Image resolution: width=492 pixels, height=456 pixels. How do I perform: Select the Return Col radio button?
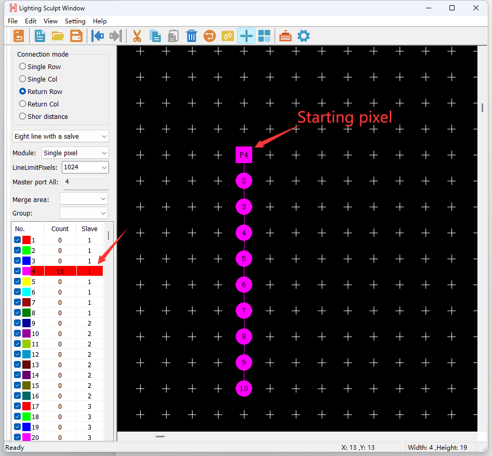pos(22,104)
